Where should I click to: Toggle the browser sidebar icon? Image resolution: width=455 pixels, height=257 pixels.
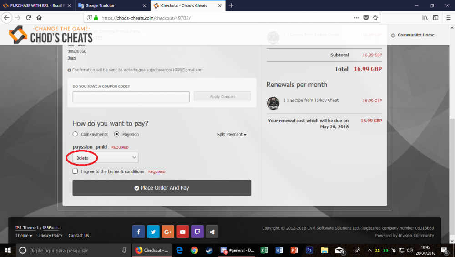435,18
